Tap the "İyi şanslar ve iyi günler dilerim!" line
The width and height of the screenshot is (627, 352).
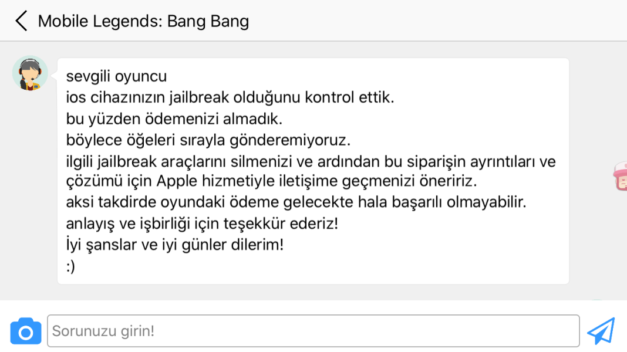[175, 245]
